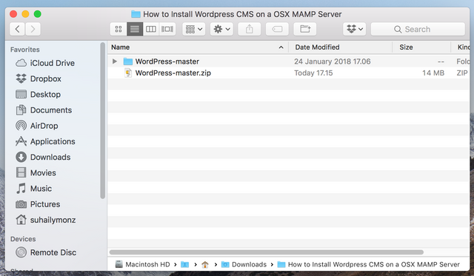Click Downloads in the path bar
This screenshot has height=276, width=474.
click(x=244, y=264)
